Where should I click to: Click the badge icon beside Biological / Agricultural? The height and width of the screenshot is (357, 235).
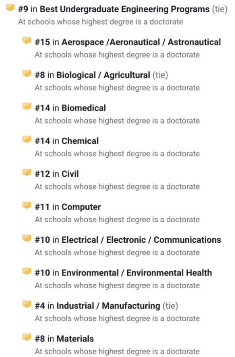27,74
